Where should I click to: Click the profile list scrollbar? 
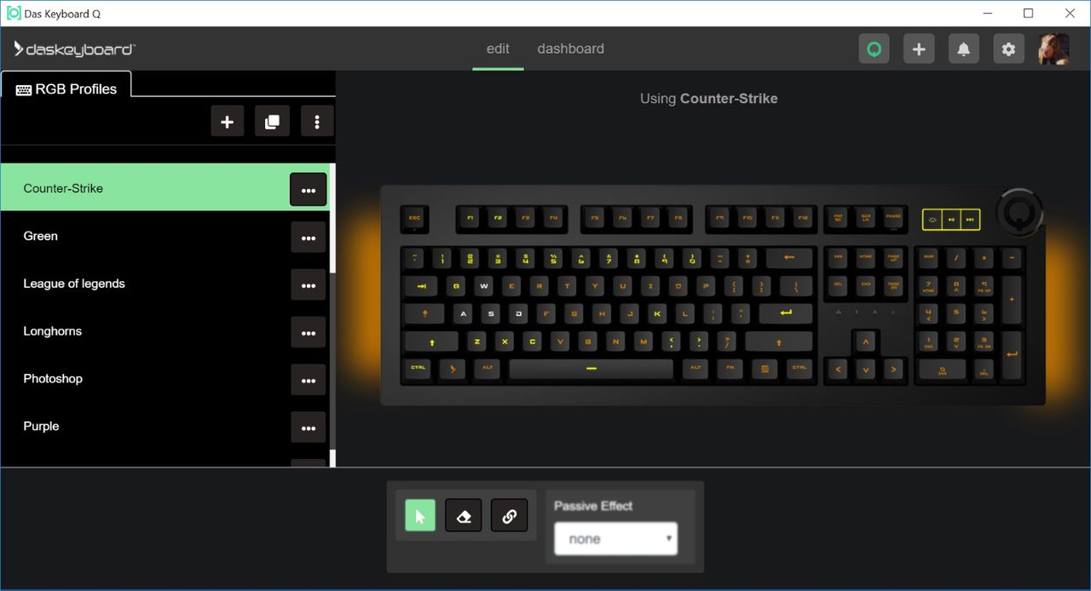coord(332,315)
